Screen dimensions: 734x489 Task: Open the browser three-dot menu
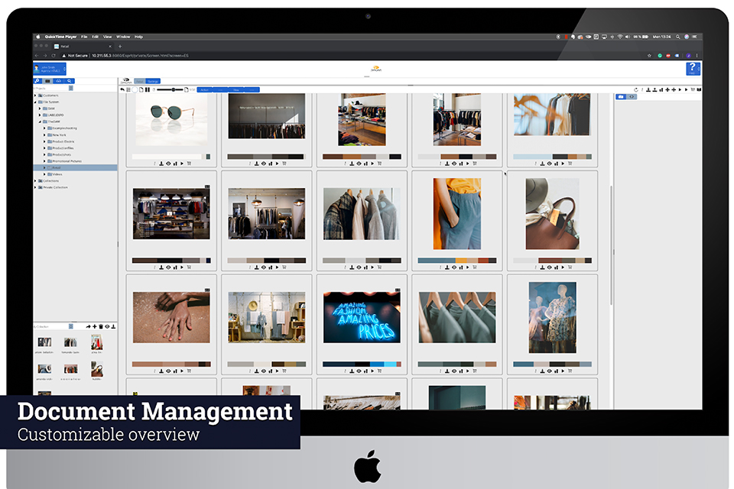click(697, 55)
